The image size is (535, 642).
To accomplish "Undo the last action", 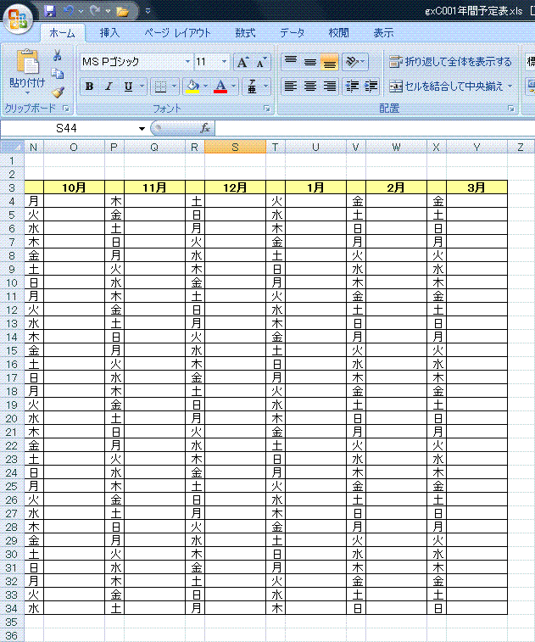I will (69, 11).
